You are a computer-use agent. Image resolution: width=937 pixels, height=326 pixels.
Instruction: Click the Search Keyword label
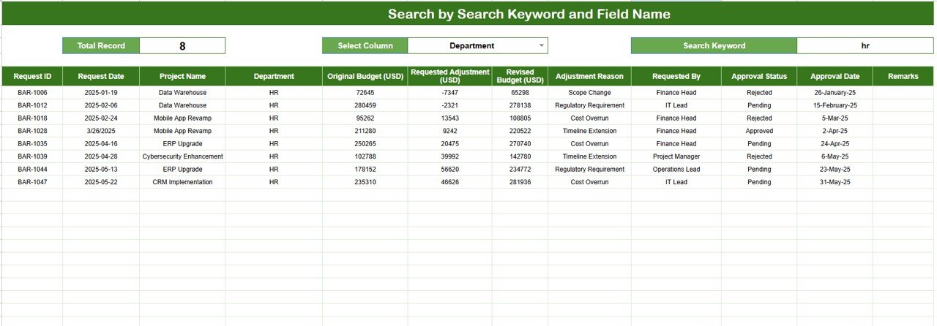coord(714,45)
